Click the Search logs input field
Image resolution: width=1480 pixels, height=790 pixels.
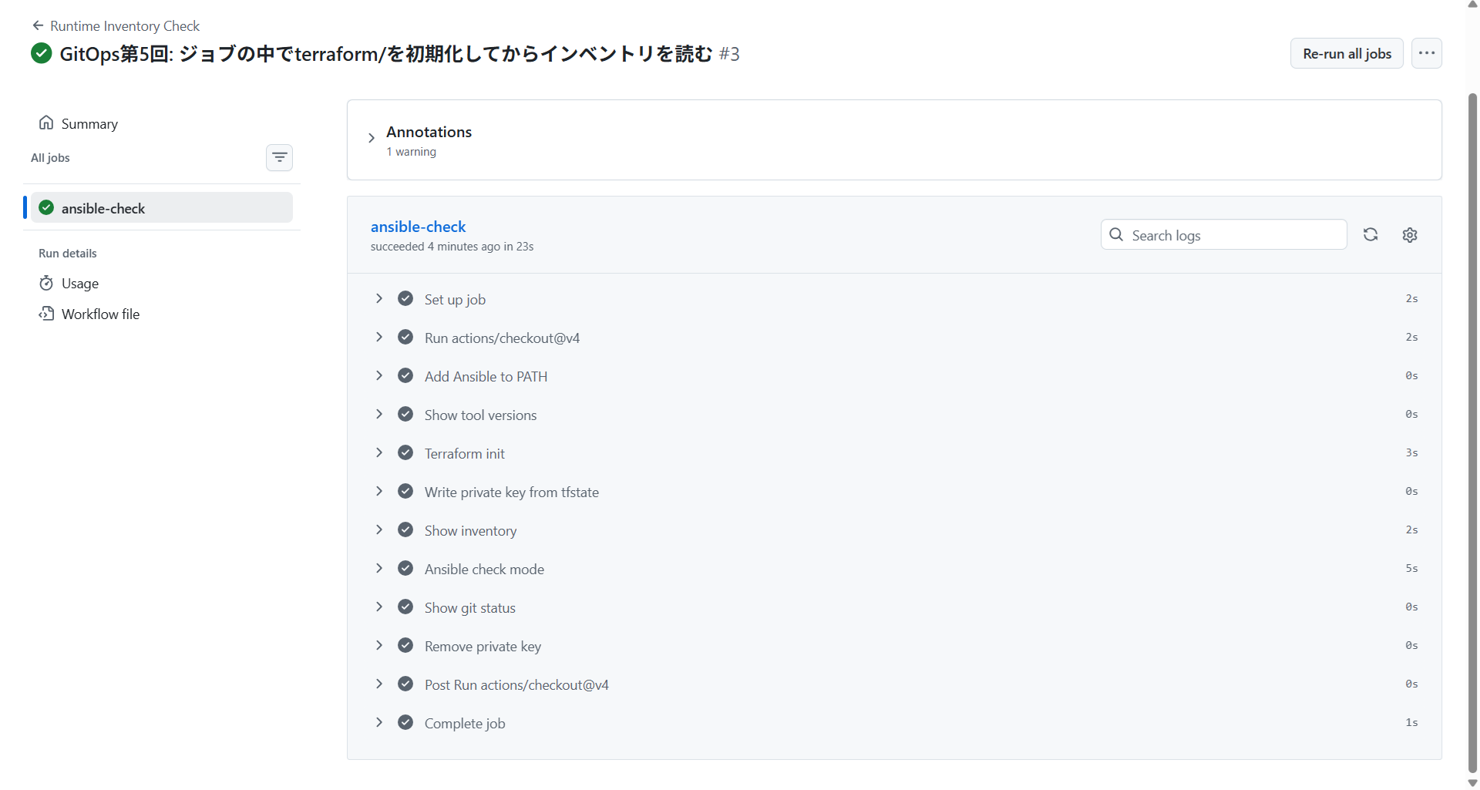1224,234
